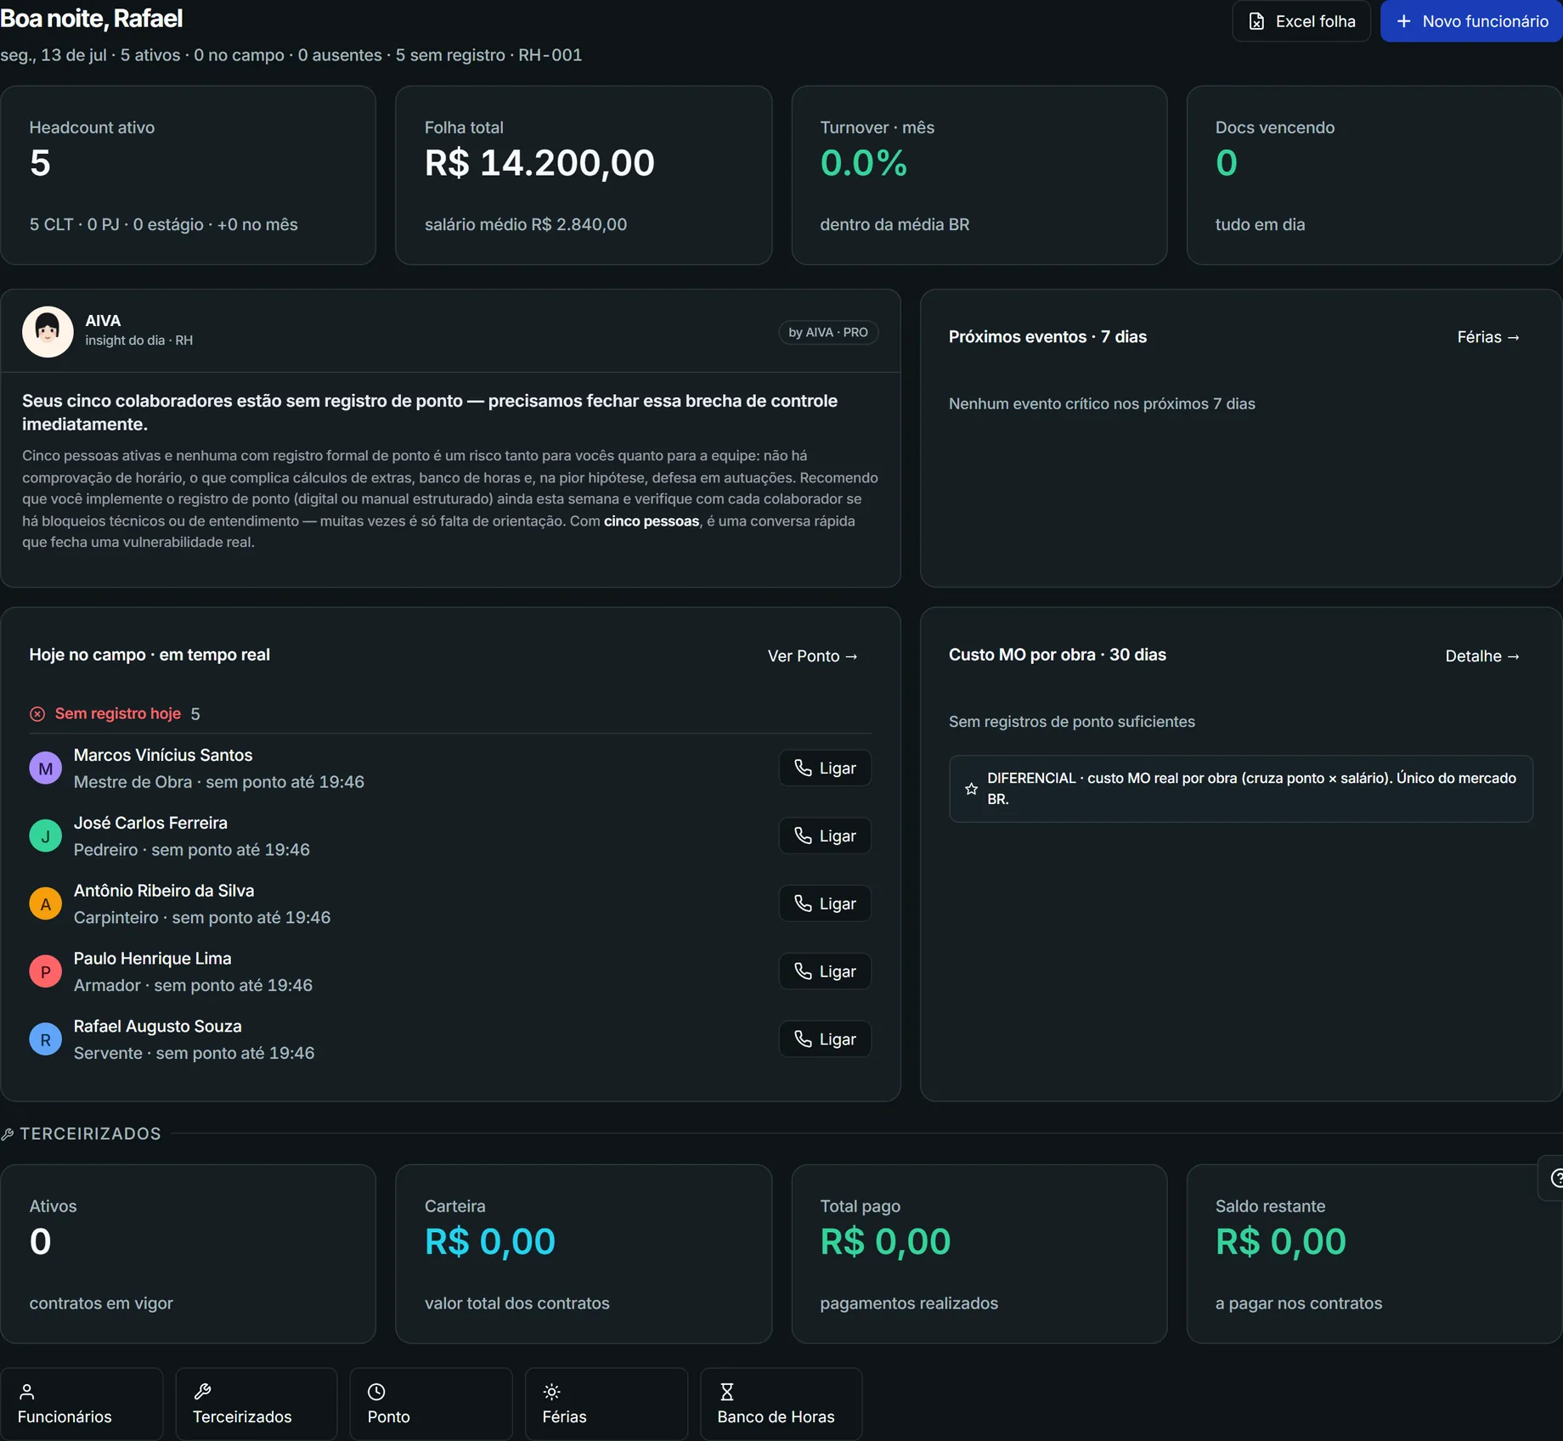Open the Férias link in Próximos eventos

pos(1488,337)
